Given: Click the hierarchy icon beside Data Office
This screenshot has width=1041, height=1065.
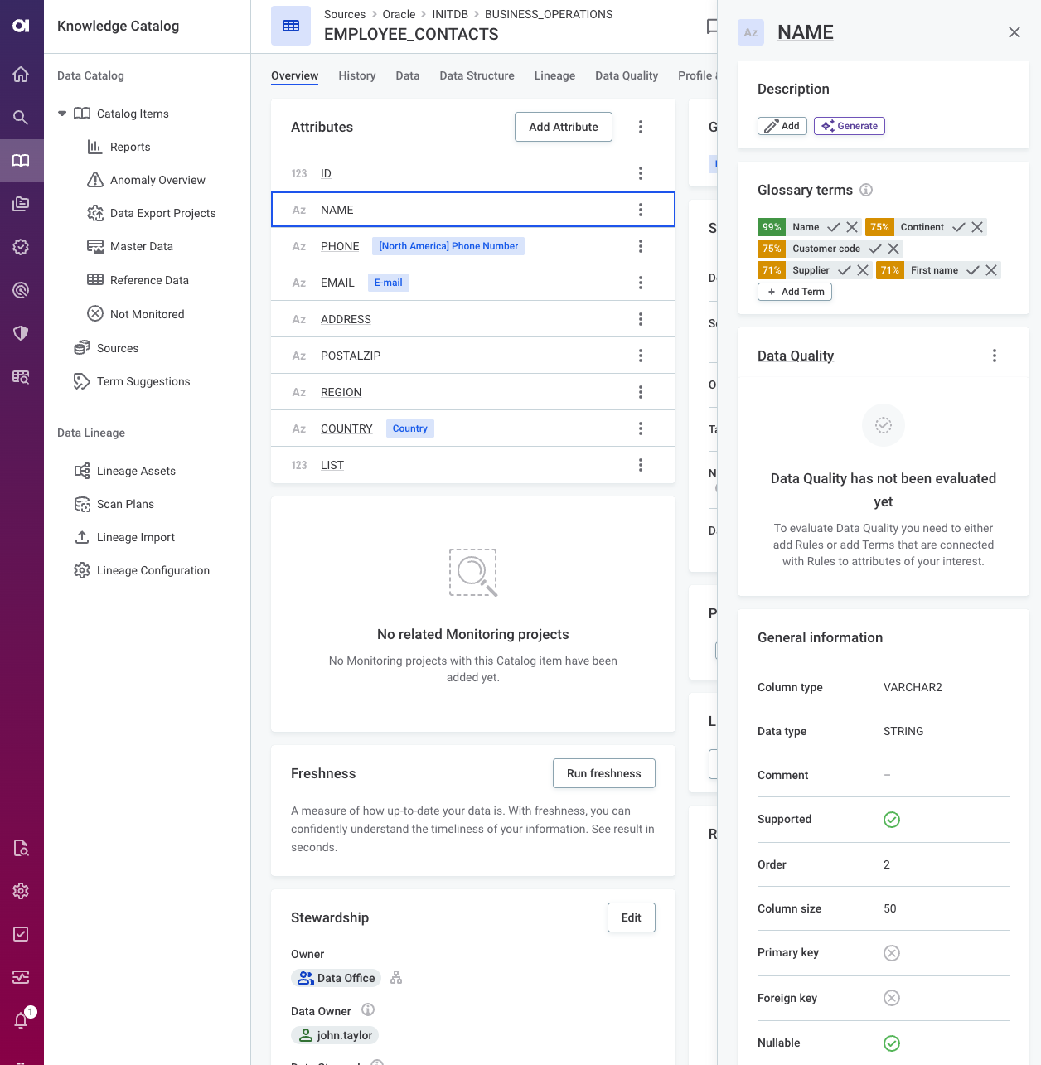Looking at the screenshot, I should [x=396, y=977].
